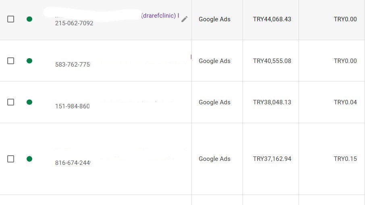The image size is (365, 205).
Task: Select the TRY37,162.94 cost cell
Action: (x=271, y=159)
